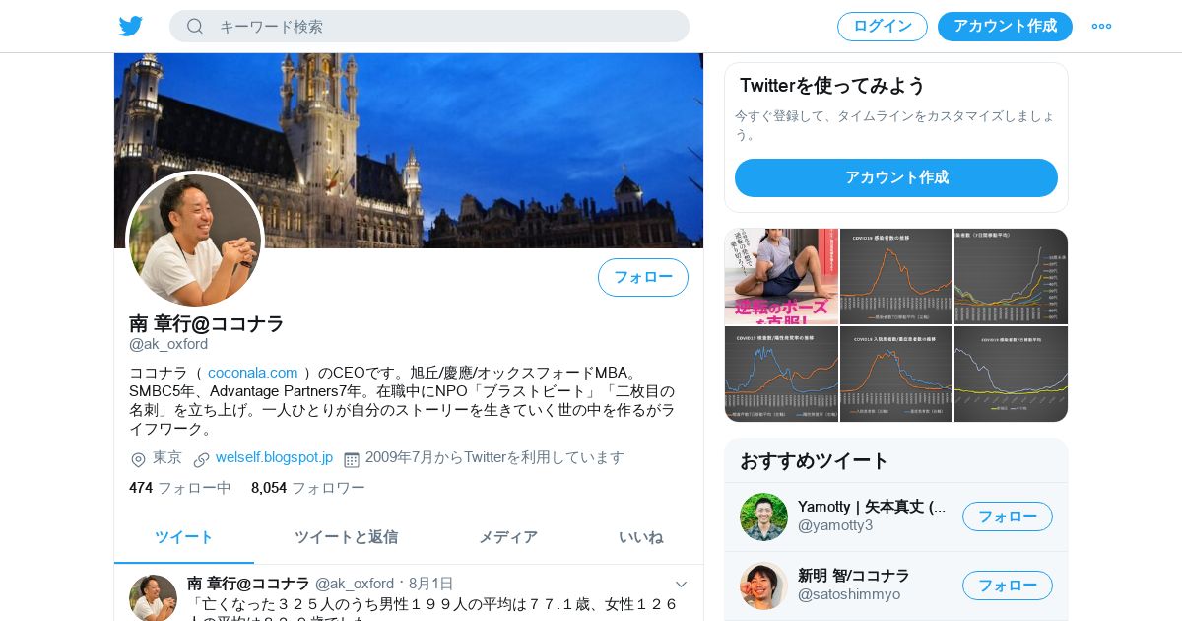The width and height of the screenshot is (1182, 621).
Task: Click the link chain icon beside welself.blogspot.jp
Action: (201, 459)
